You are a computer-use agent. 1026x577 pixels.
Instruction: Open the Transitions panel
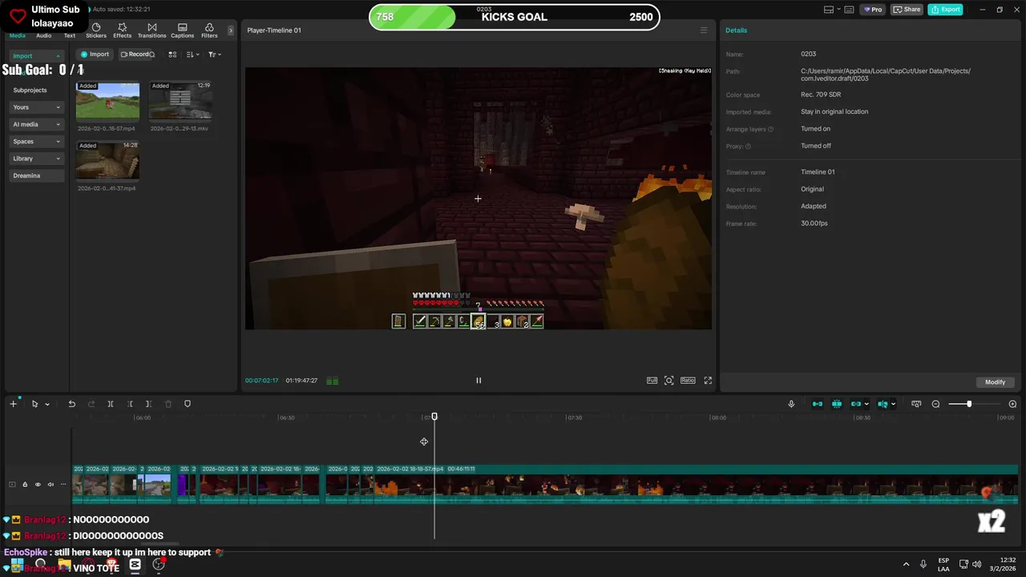coord(151,30)
